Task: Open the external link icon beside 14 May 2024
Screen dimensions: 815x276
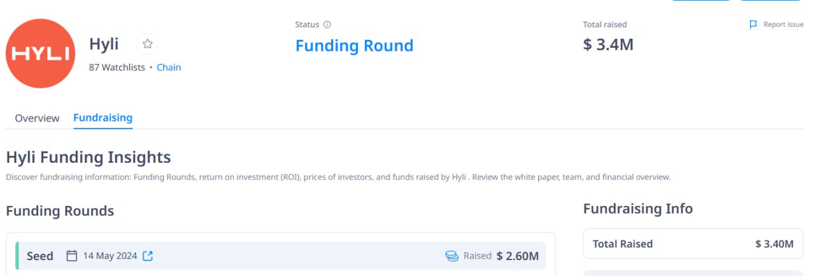Action: coord(148,256)
